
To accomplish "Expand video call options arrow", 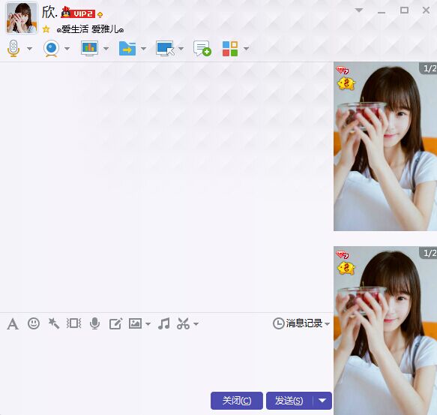I will 67,49.
